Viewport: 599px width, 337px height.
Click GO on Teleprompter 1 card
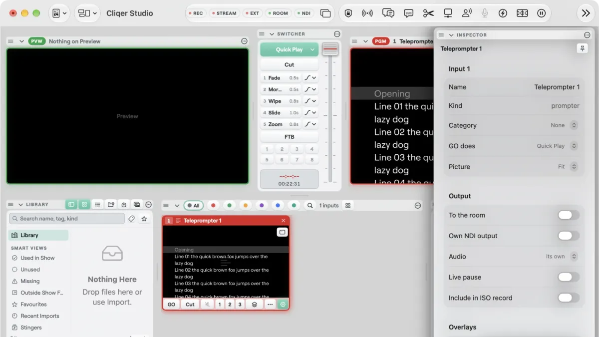tap(171, 304)
